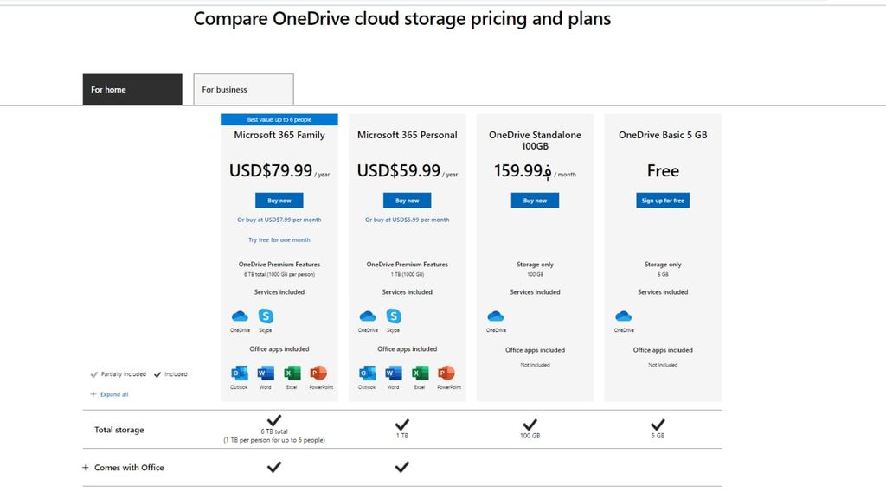This screenshot has height=498, width=886.
Task: Click the Total storage checkmark under Microsoft 365 Personal
Action: tap(402, 425)
